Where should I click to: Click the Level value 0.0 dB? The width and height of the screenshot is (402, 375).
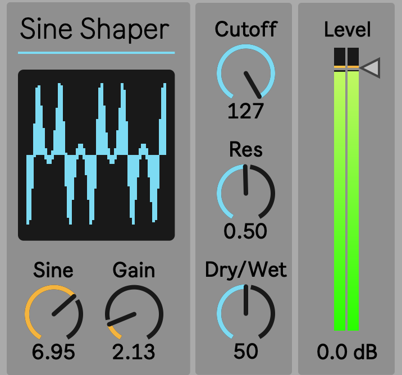347,352
